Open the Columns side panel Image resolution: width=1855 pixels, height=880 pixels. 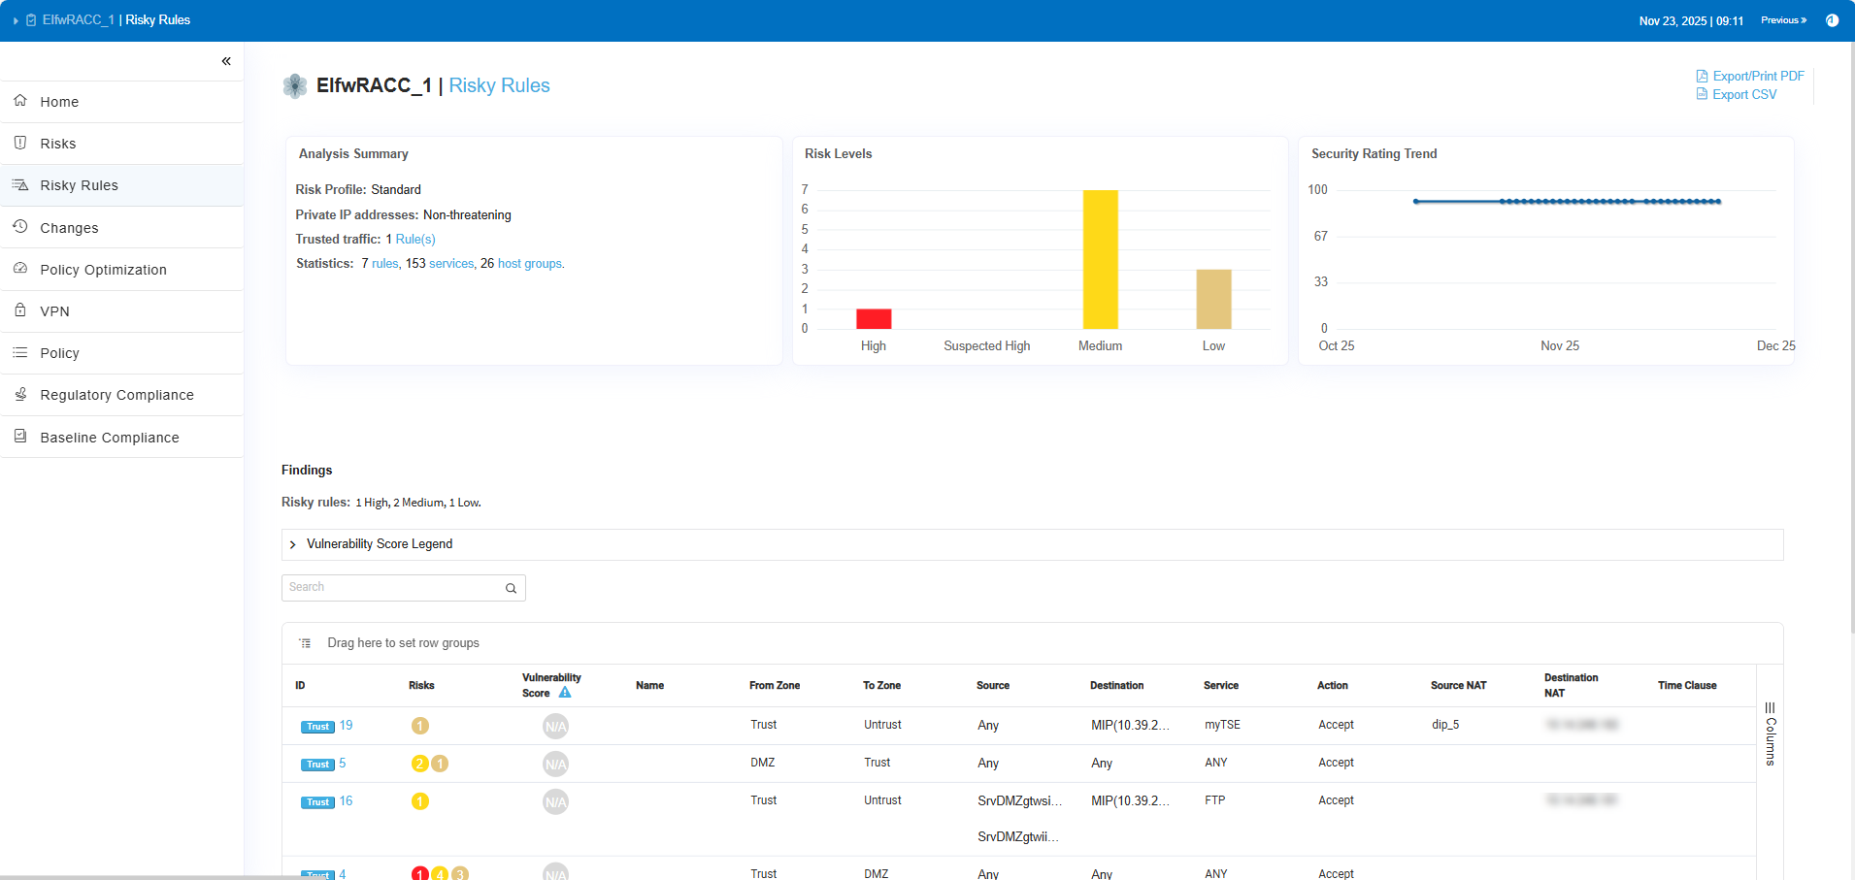coord(1770,734)
